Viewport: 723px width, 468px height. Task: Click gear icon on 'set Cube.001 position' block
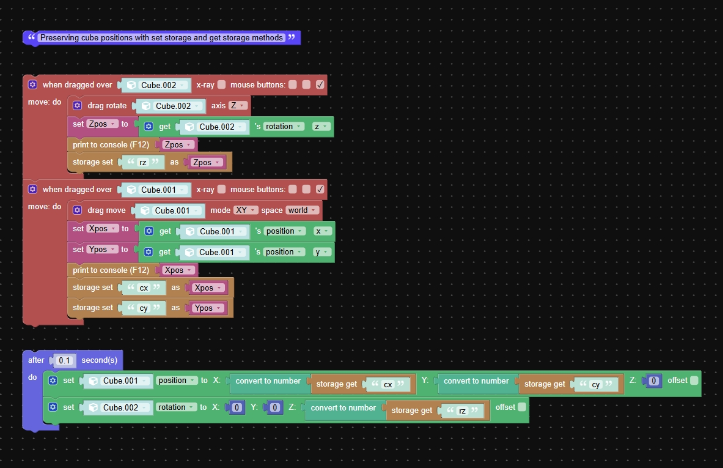point(53,381)
